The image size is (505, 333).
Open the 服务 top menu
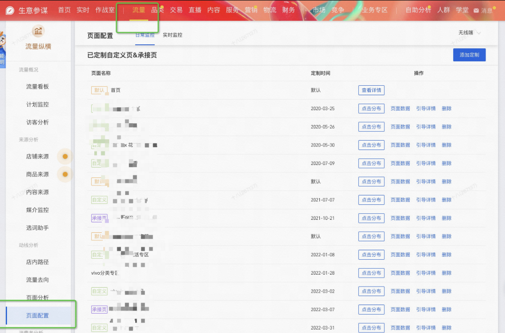tap(232, 10)
